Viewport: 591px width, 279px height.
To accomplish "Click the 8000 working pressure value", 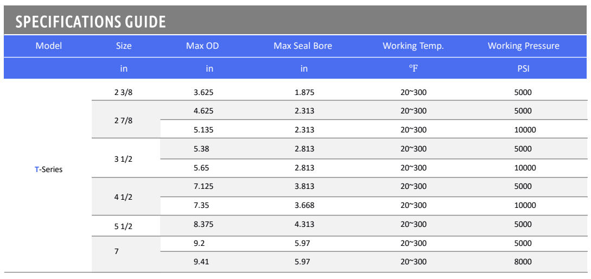I will 523,262.
